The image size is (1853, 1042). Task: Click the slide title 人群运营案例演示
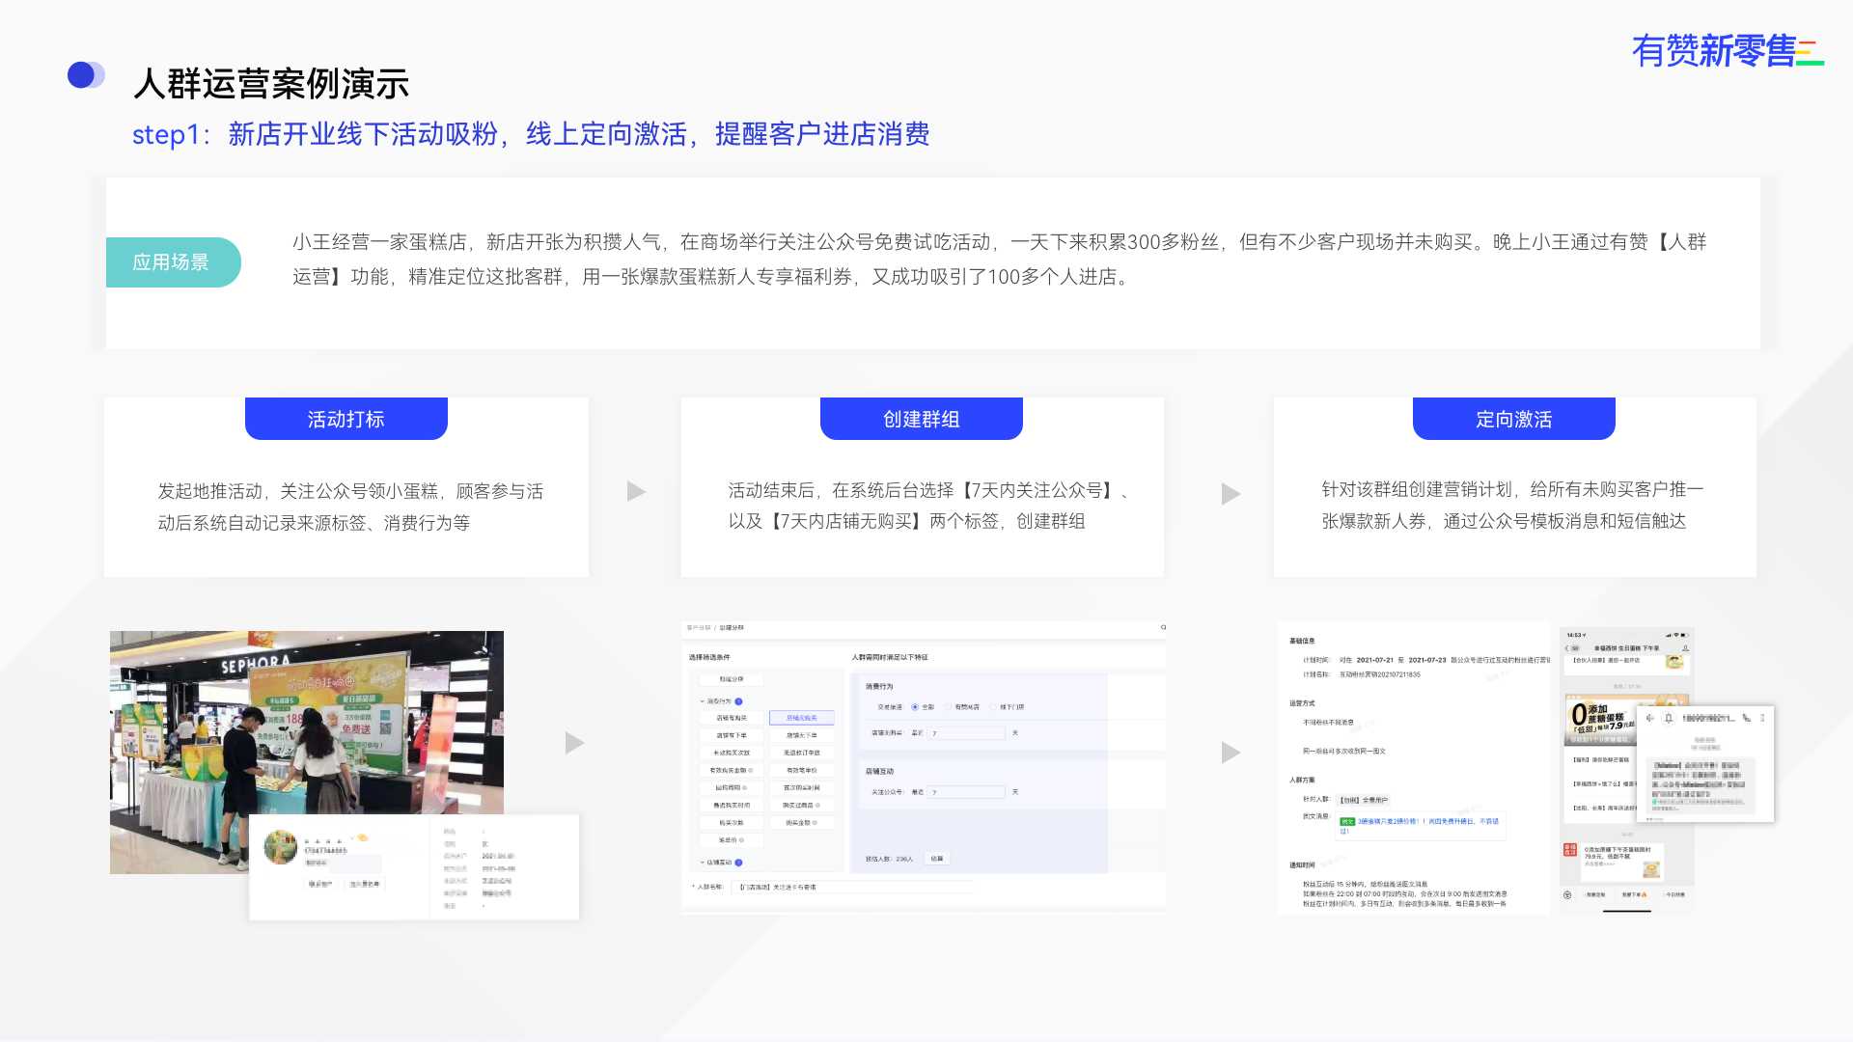point(271,84)
